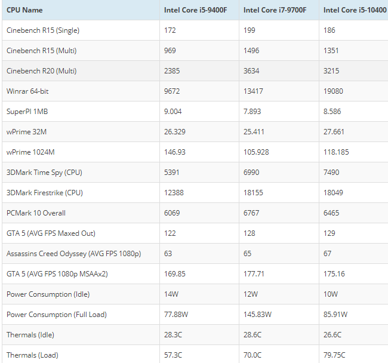
Task: Select the Intel Core i5-9400F header
Action: tap(195, 10)
